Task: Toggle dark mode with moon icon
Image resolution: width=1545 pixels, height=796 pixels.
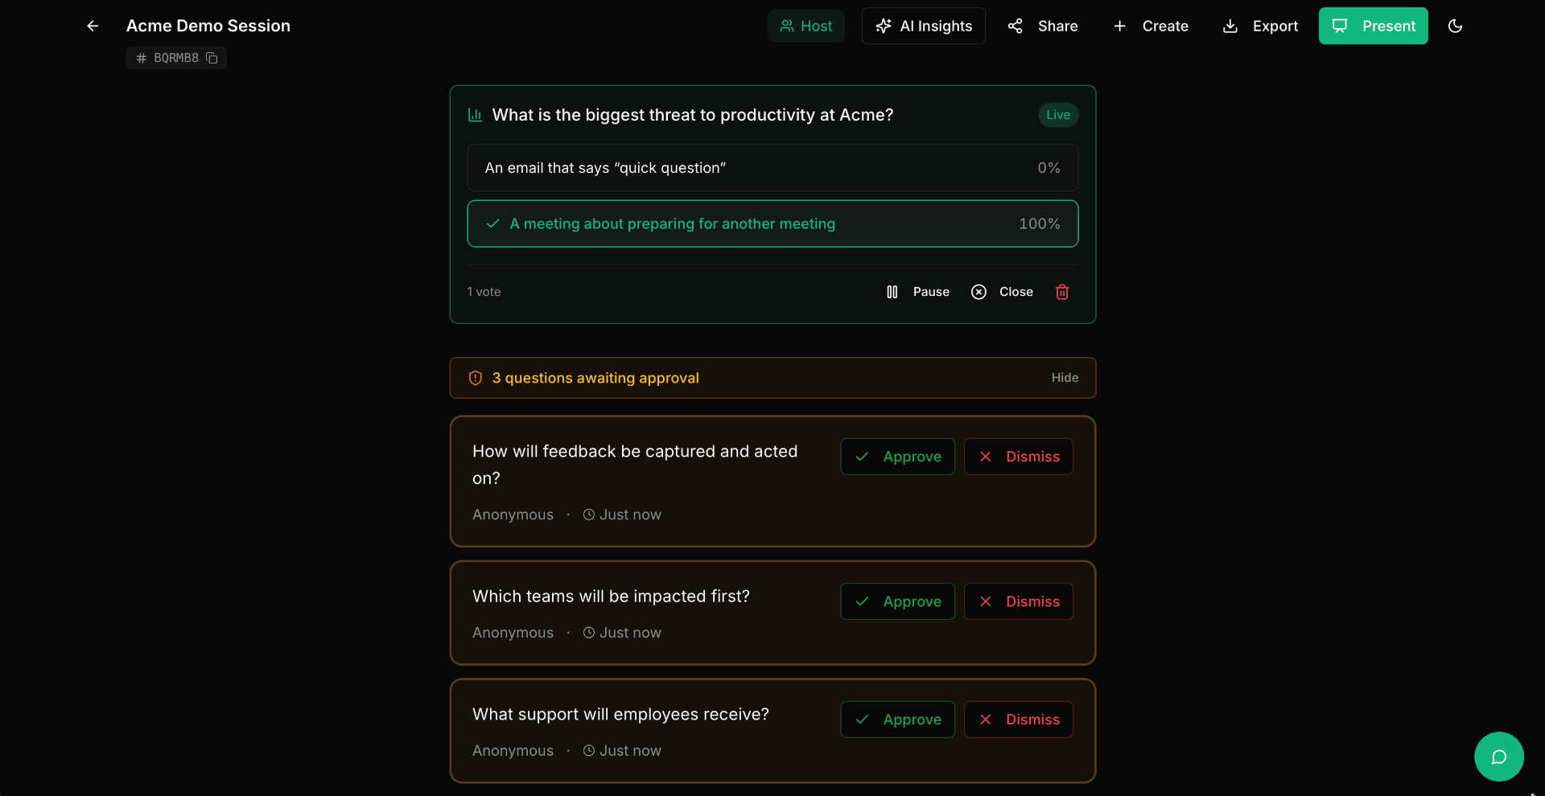Action: tap(1455, 26)
